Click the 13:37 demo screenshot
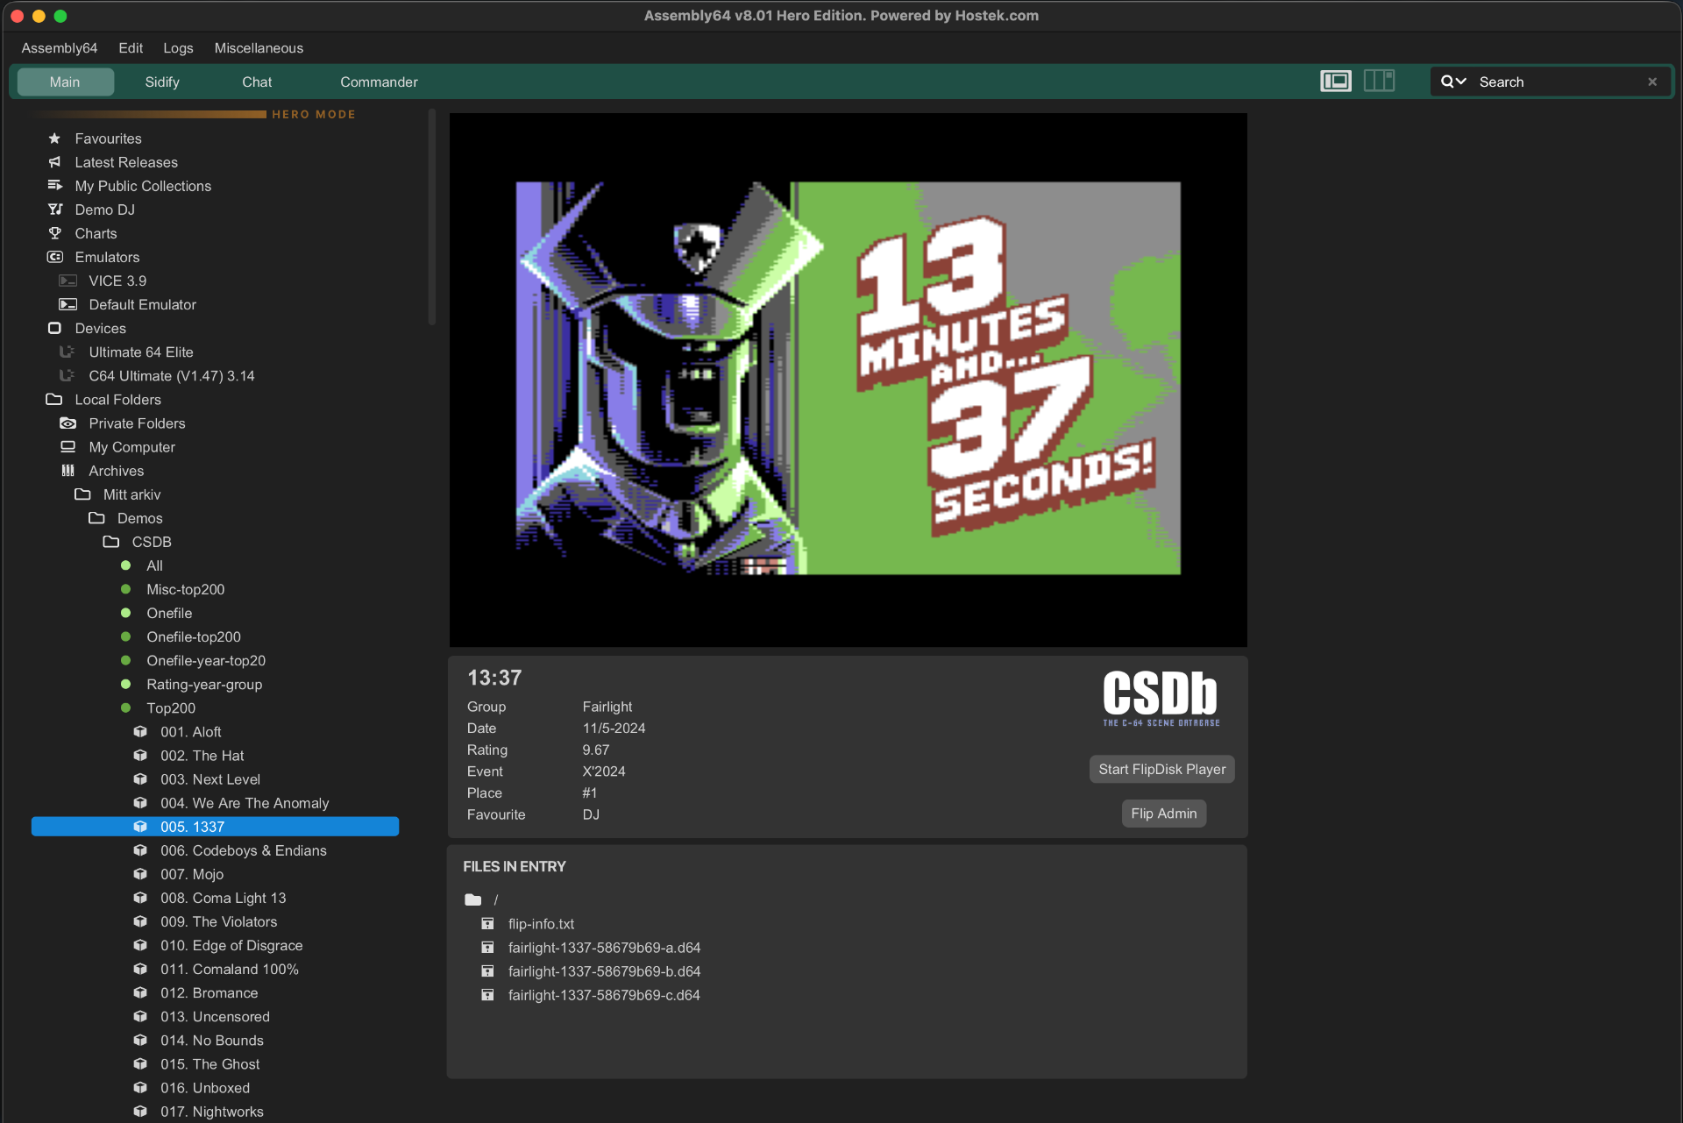Viewport: 1683px width, 1123px height. click(x=848, y=380)
